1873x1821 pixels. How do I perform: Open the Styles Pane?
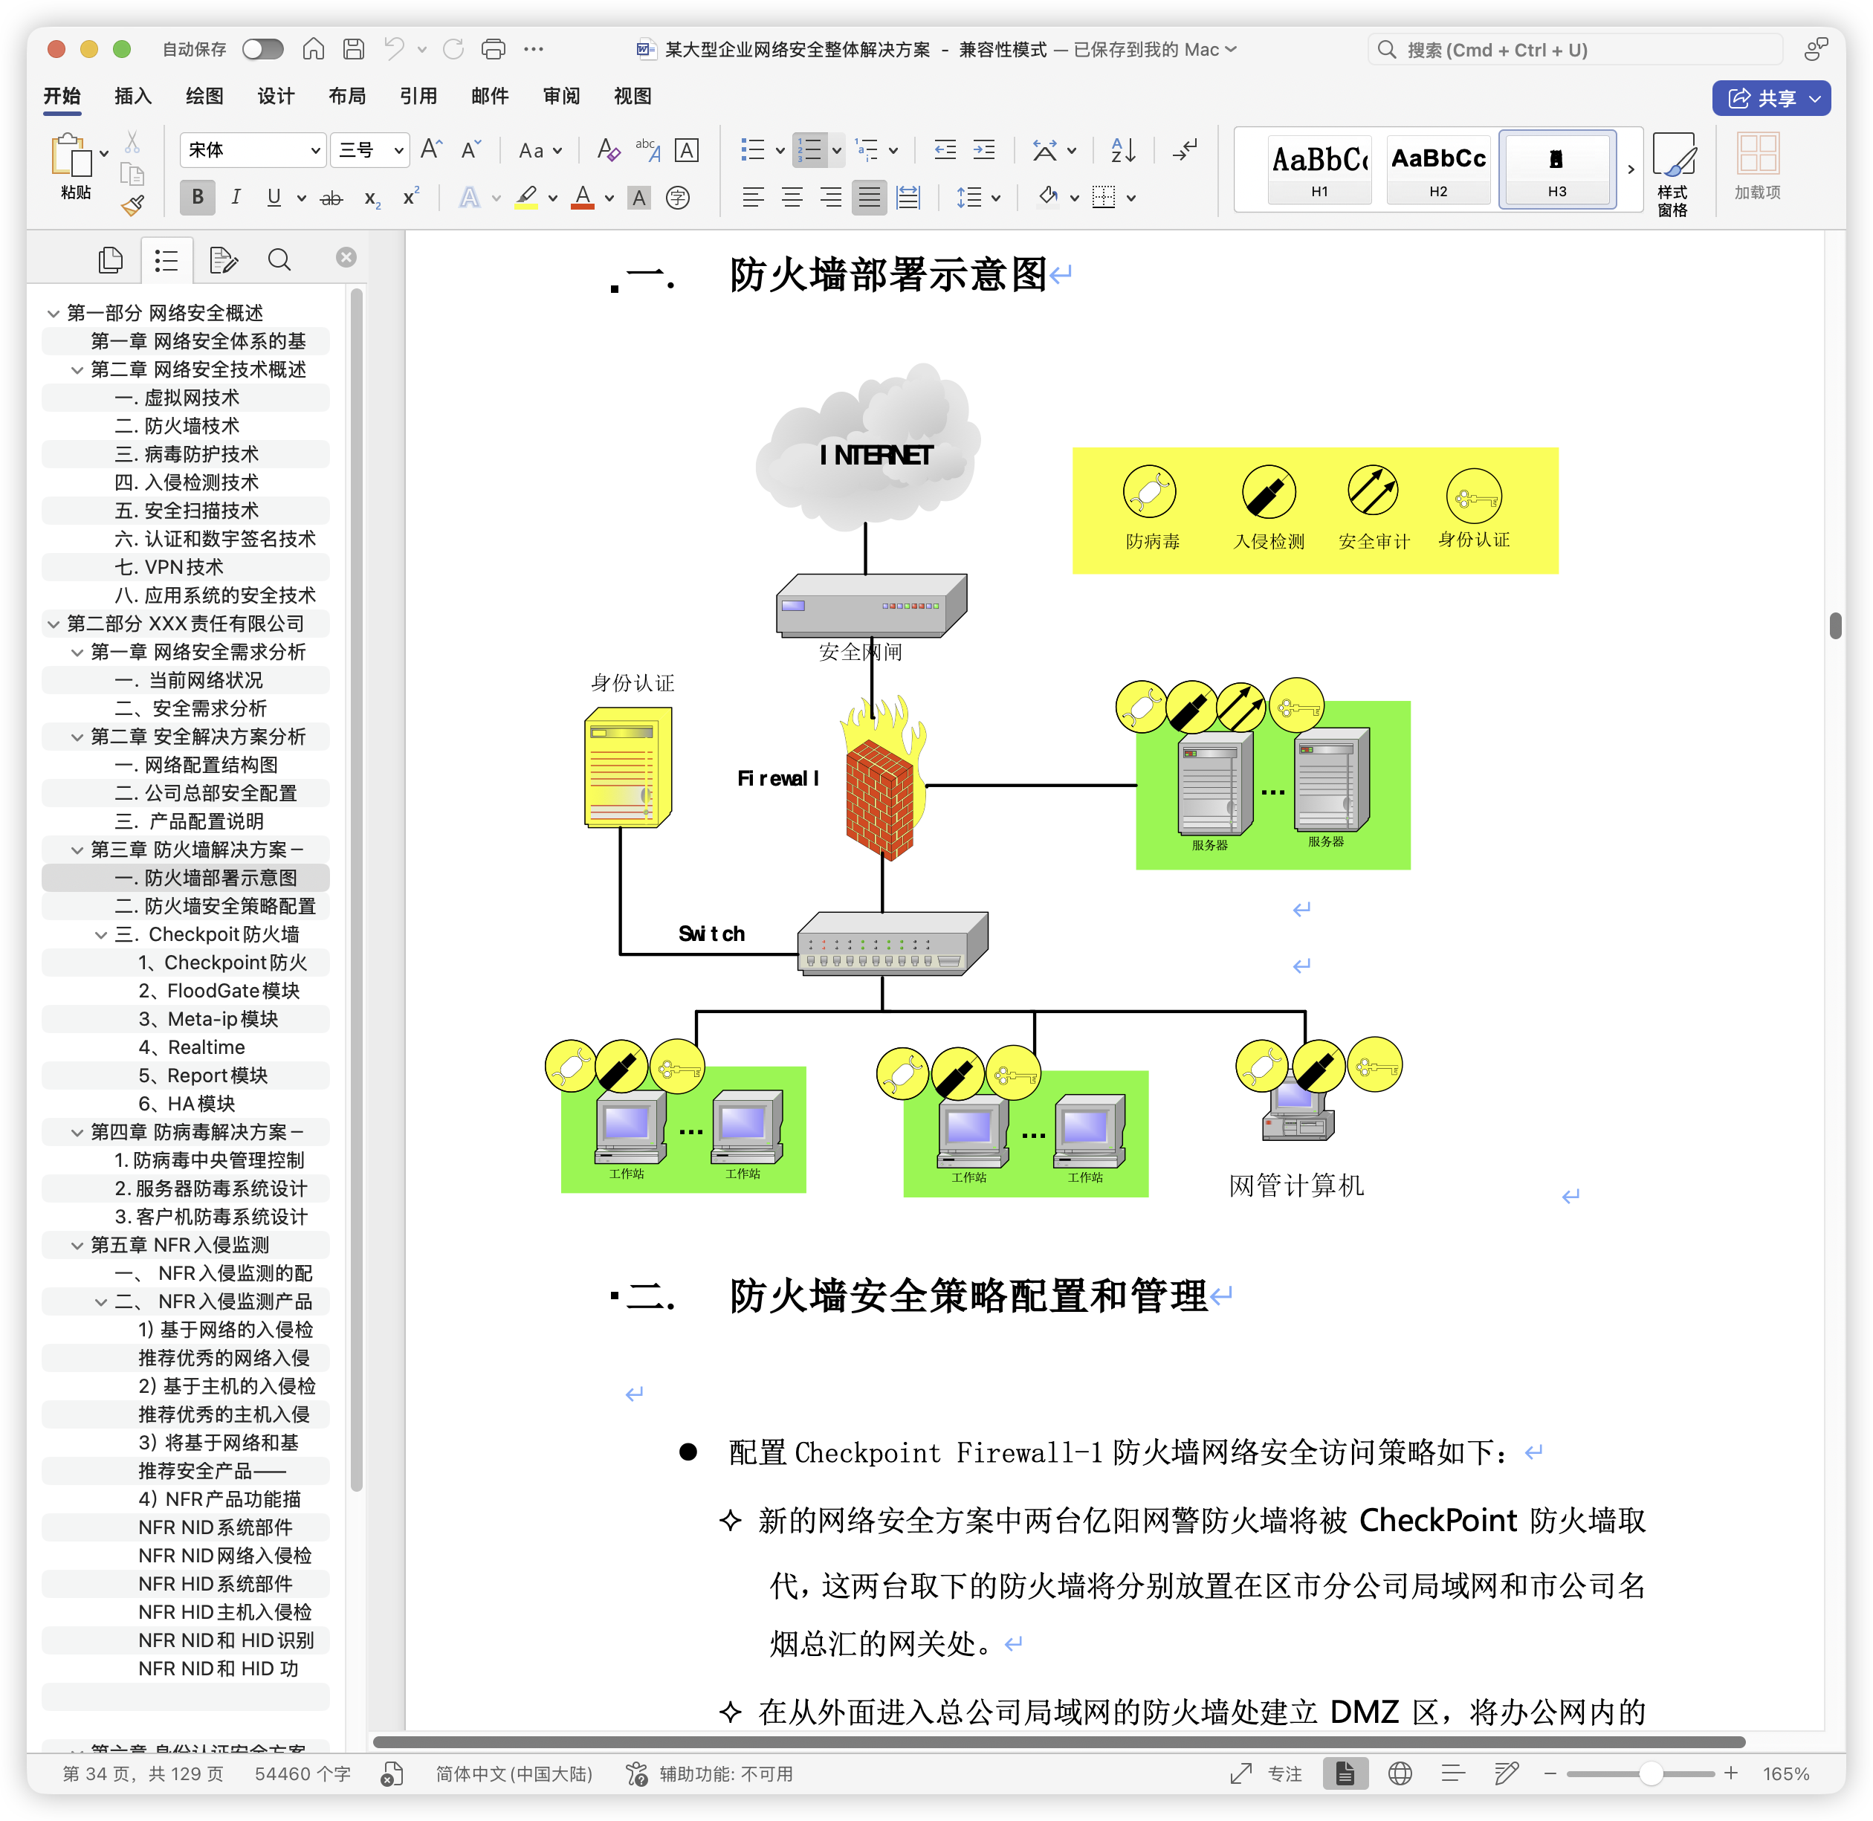coord(1672,174)
